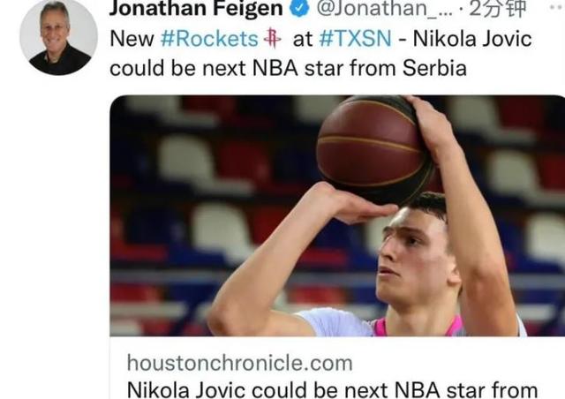The width and height of the screenshot is (565, 399).
Task: Open the card headline about Nikola Jovic
Action: pyautogui.click(x=332, y=389)
